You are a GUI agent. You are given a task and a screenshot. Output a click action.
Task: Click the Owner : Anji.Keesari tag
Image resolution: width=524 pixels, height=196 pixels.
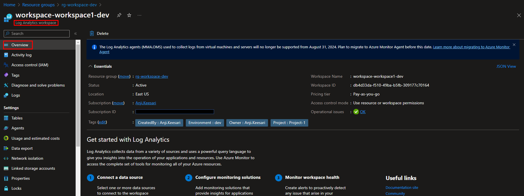tap(247, 123)
